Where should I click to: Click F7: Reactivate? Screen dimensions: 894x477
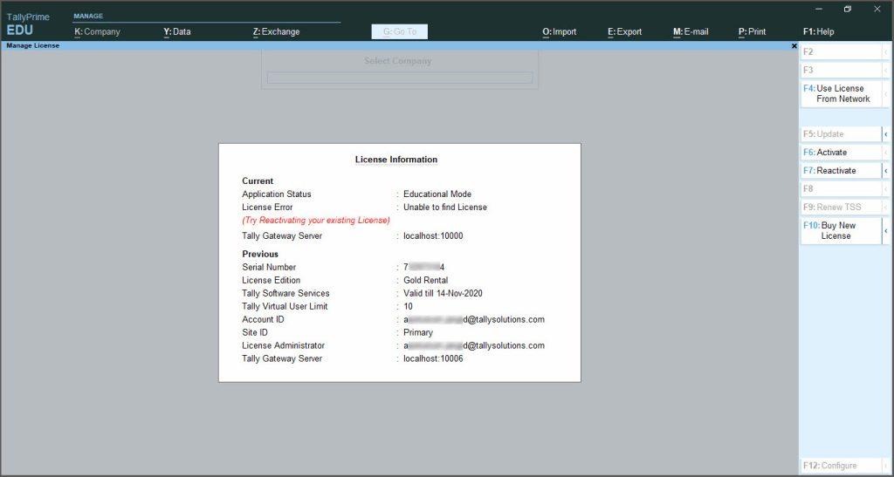[x=842, y=171]
